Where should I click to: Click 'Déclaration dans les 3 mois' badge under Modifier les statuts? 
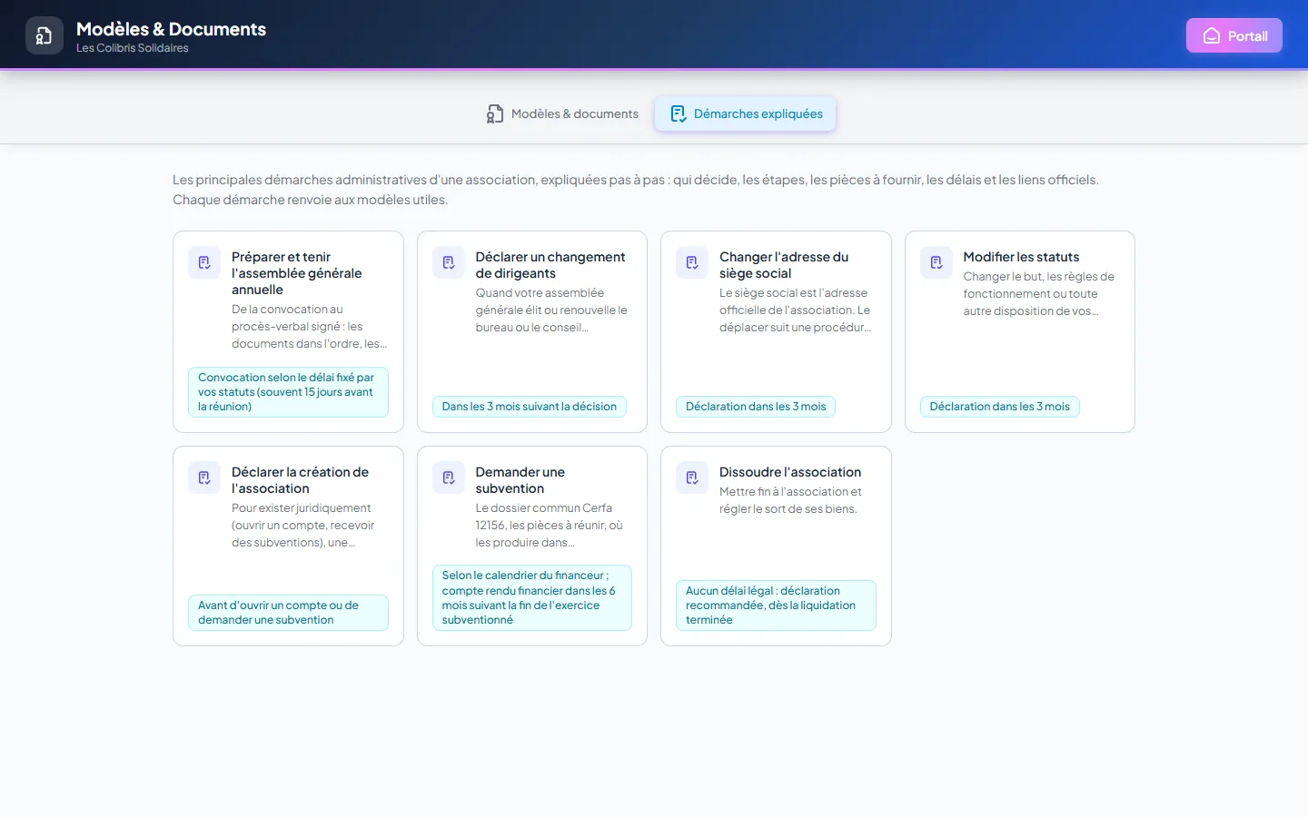[999, 407]
